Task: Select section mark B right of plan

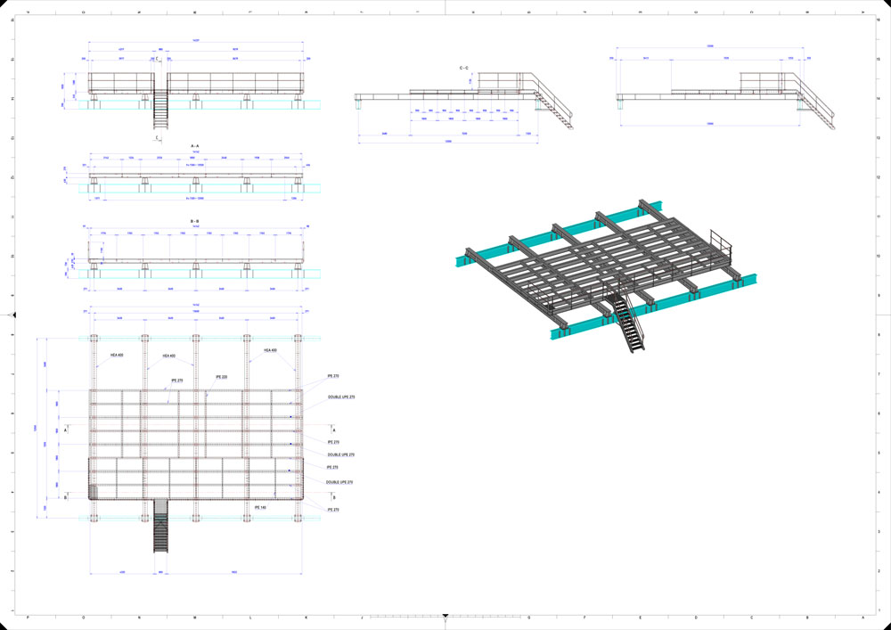Action: [333, 497]
